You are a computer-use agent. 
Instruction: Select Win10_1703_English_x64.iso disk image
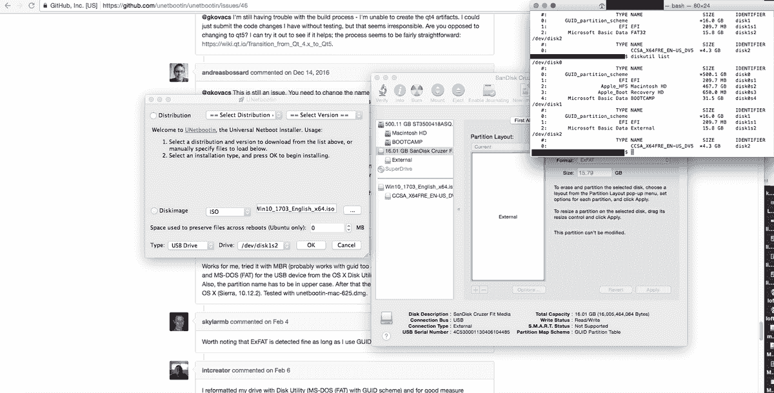pos(415,187)
